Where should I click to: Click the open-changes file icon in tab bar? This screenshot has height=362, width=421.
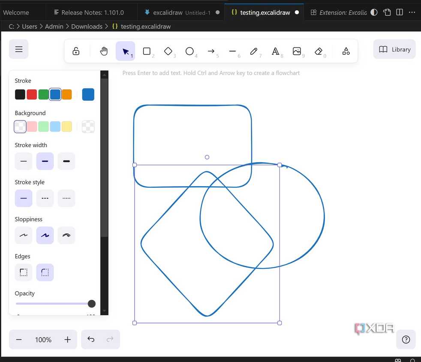(x=387, y=12)
